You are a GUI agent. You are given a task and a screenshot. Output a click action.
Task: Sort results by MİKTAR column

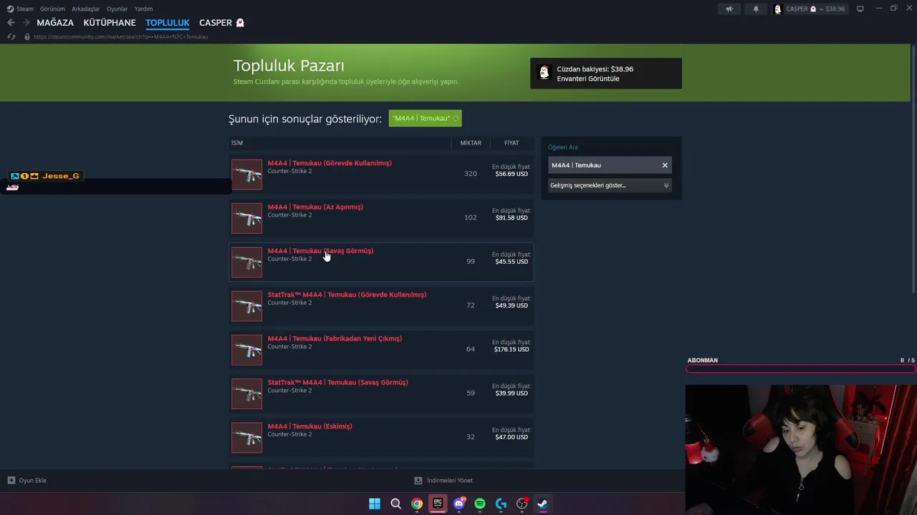[471, 143]
